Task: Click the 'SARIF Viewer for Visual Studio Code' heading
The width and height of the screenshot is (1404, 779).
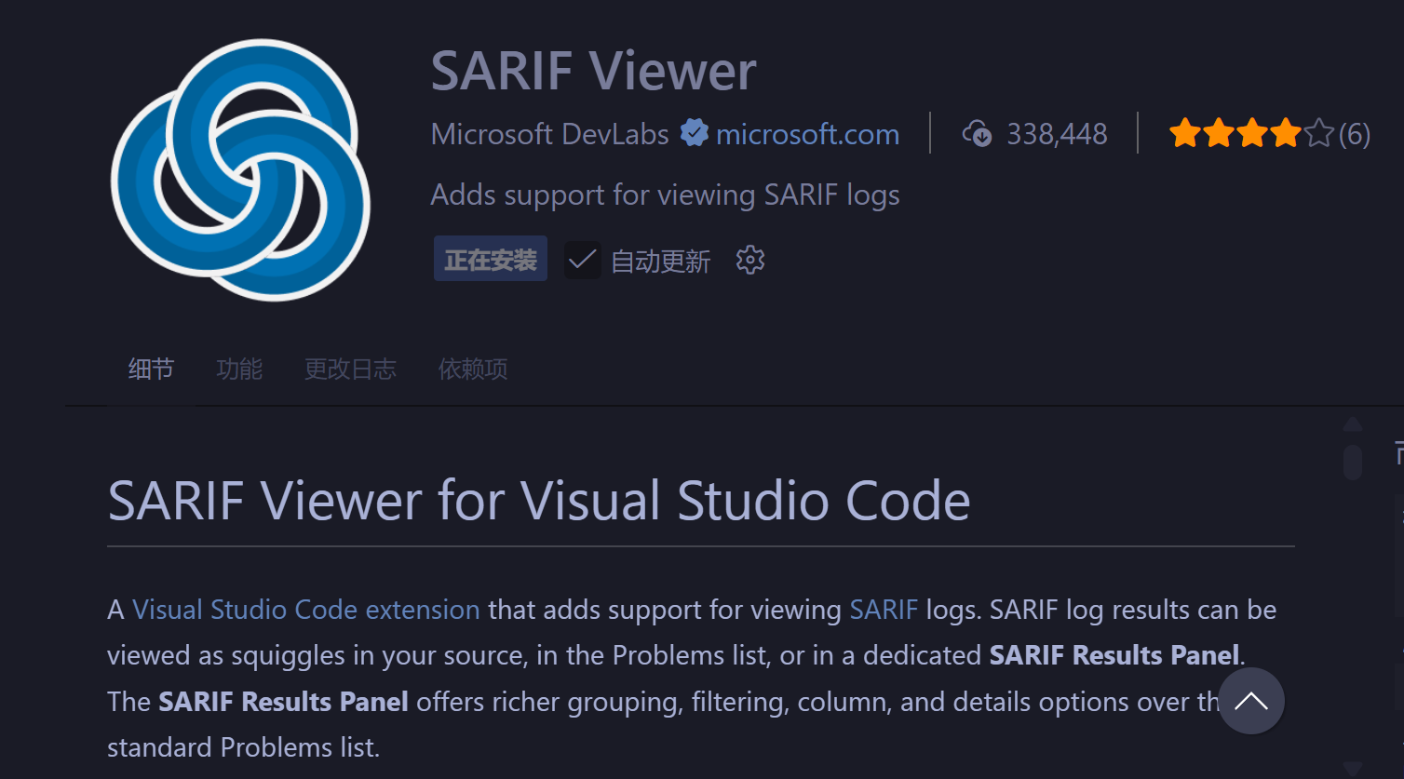Action: click(x=539, y=501)
